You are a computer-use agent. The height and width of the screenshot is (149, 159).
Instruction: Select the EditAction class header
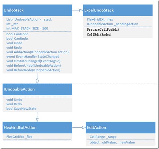click(121, 128)
